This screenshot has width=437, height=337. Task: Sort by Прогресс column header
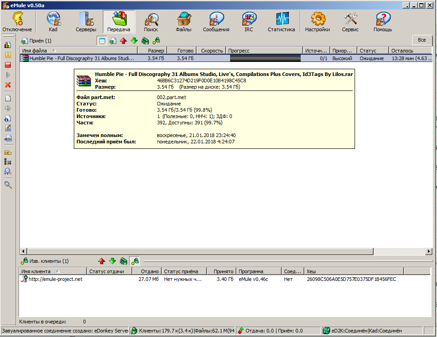coord(264,51)
